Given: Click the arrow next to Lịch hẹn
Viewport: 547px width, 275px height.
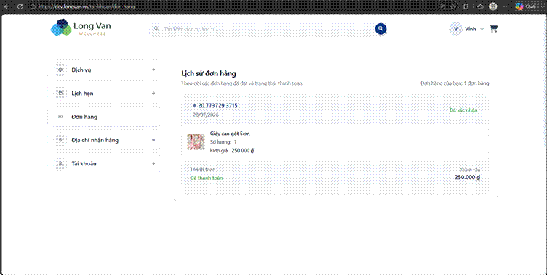Looking at the screenshot, I should click(153, 94).
